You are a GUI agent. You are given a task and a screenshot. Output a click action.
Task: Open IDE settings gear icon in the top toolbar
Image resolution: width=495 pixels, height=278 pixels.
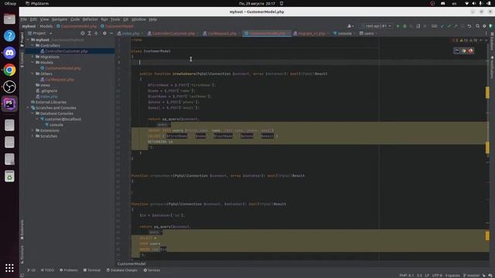click(x=484, y=26)
